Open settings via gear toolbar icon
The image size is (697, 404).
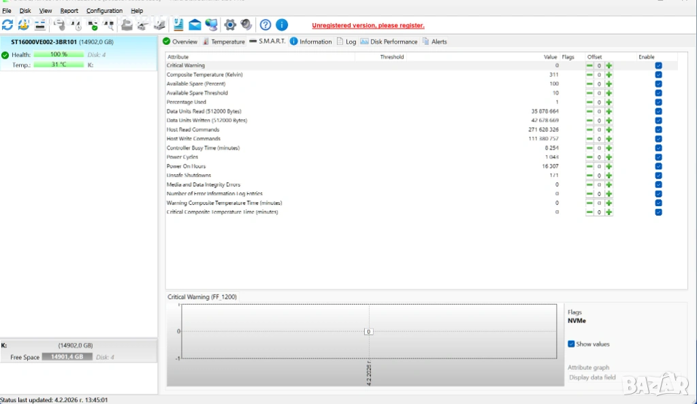click(x=230, y=25)
